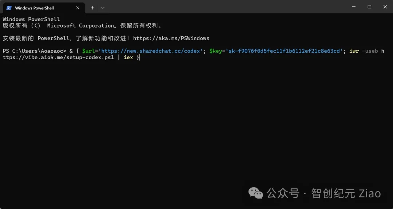
Task: Click the PS C:\Users\Aoaoaoc> prompt
Action: pos(35,51)
